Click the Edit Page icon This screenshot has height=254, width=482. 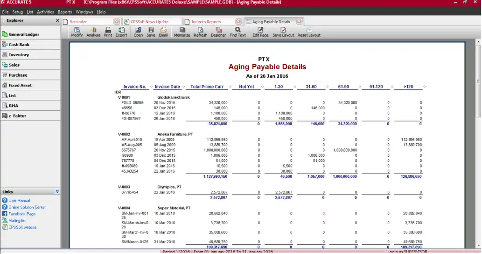click(260, 32)
